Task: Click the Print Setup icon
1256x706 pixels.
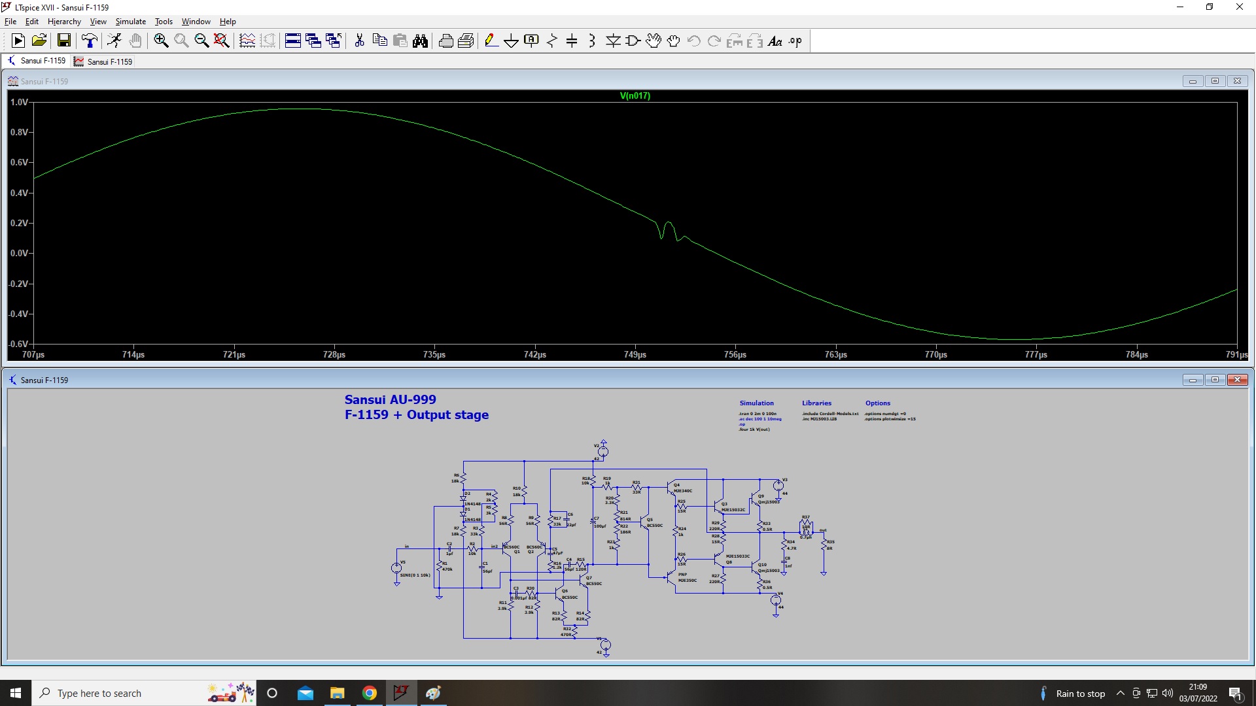Action: coord(466,41)
